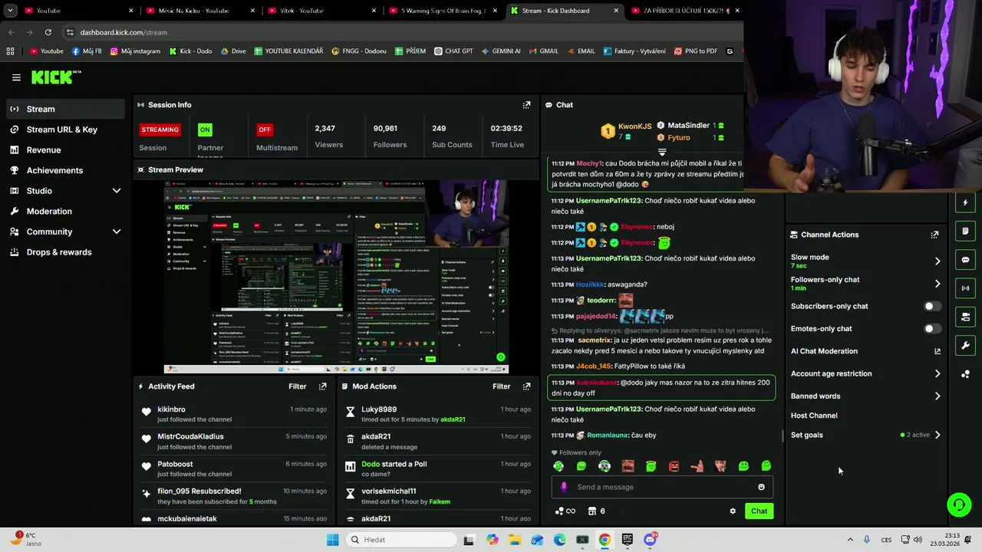Open Banned words chevron

(937, 396)
